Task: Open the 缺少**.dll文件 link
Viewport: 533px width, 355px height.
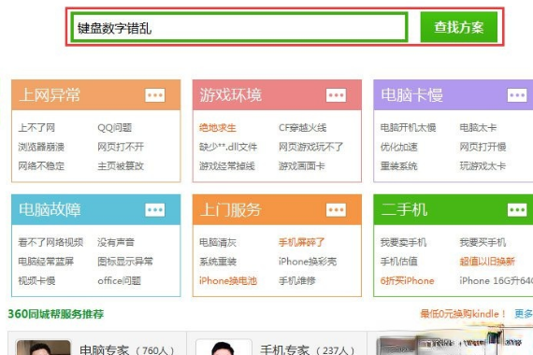Action: click(228, 147)
